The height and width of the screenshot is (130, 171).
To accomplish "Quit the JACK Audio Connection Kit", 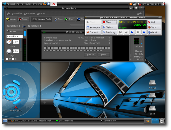I will coord(154,22).
